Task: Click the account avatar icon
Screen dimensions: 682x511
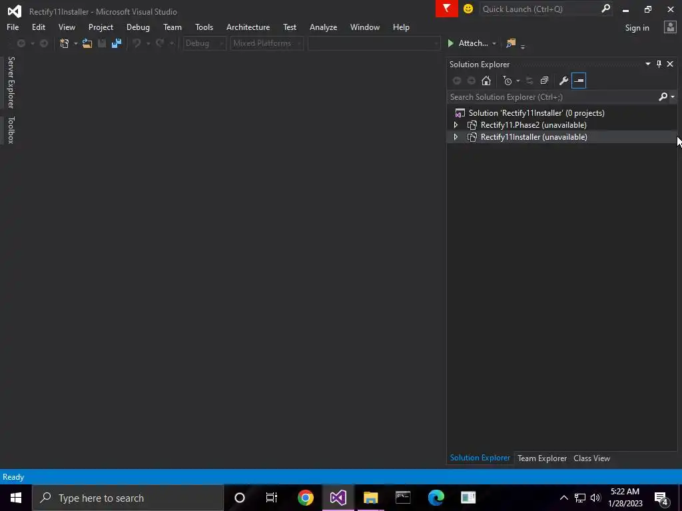Action: (x=670, y=27)
